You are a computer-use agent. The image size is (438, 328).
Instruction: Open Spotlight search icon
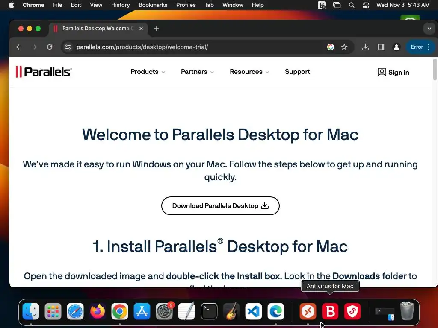click(352, 5)
